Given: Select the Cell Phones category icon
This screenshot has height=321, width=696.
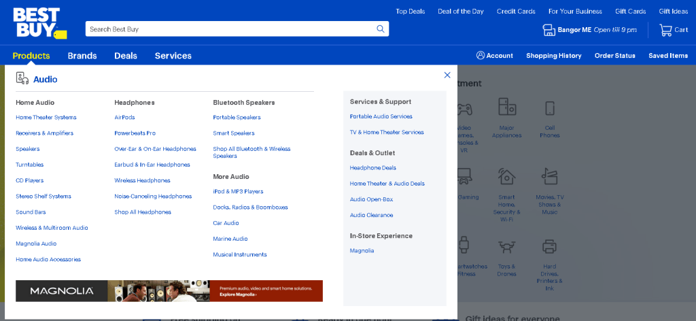Looking at the screenshot, I should [550, 109].
